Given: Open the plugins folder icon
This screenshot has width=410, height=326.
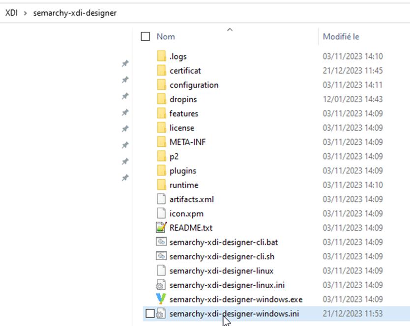Looking at the screenshot, I should pyautogui.click(x=161, y=170).
